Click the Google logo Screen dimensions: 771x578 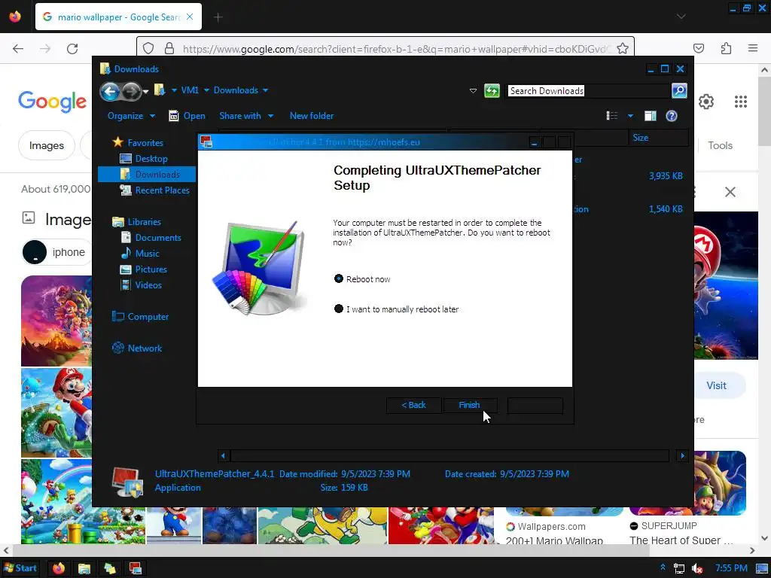point(52,102)
